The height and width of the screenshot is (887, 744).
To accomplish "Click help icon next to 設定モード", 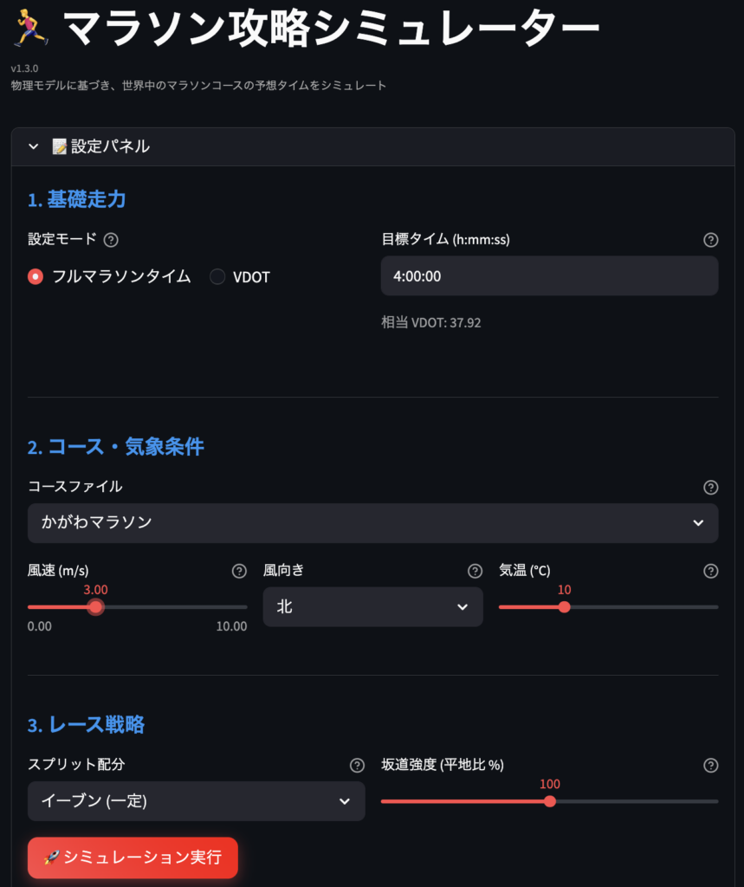I will [x=111, y=240].
